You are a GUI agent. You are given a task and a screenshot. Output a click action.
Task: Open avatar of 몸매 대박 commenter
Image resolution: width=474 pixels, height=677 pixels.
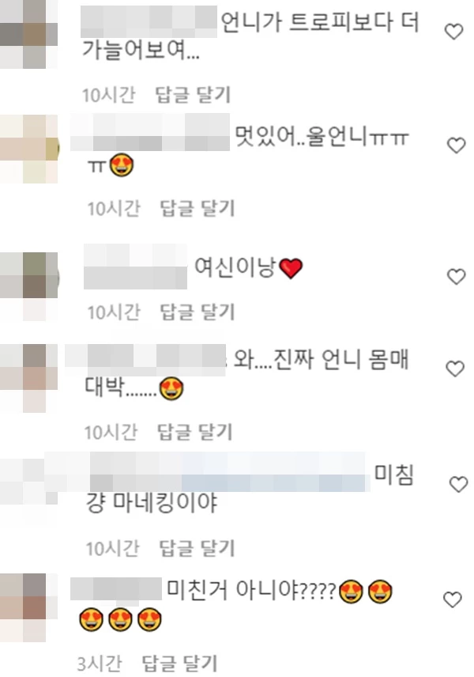coord(29,378)
